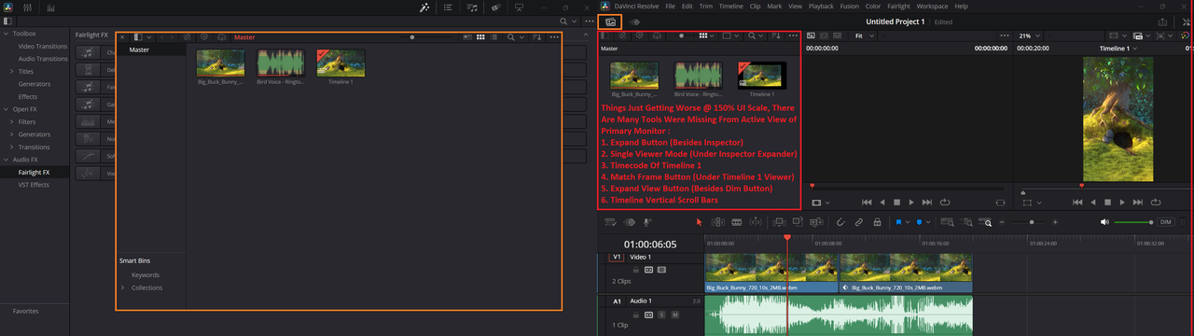Toggle Position Lock padlock in toolbar

pyautogui.click(x=877, y=221)
